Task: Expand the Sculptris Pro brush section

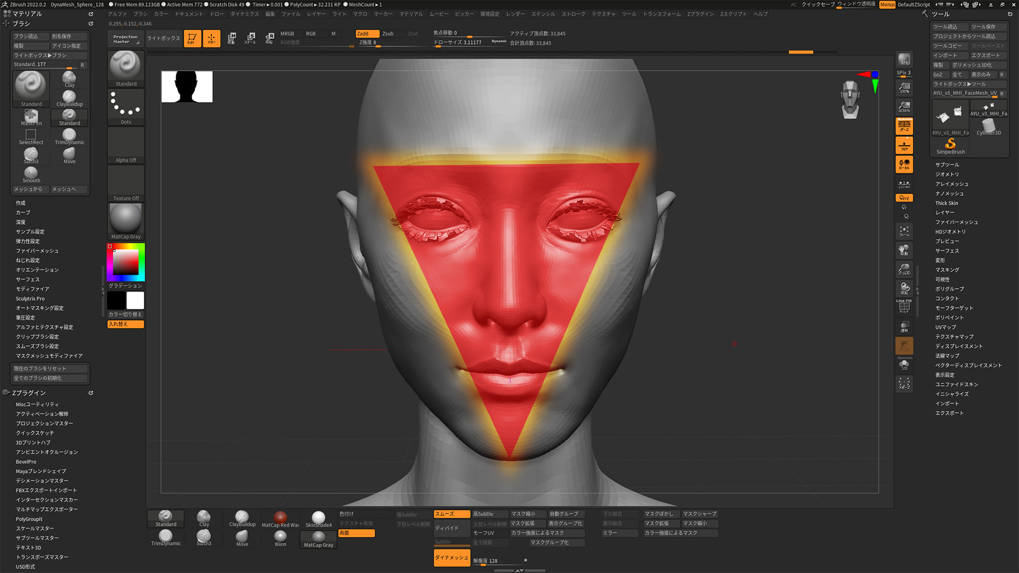Action: click(x=30, y=299)
